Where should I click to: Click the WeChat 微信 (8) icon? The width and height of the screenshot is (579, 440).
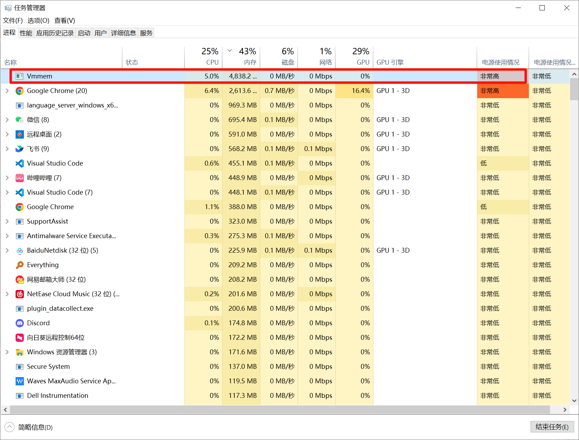(x=20, y=120)
